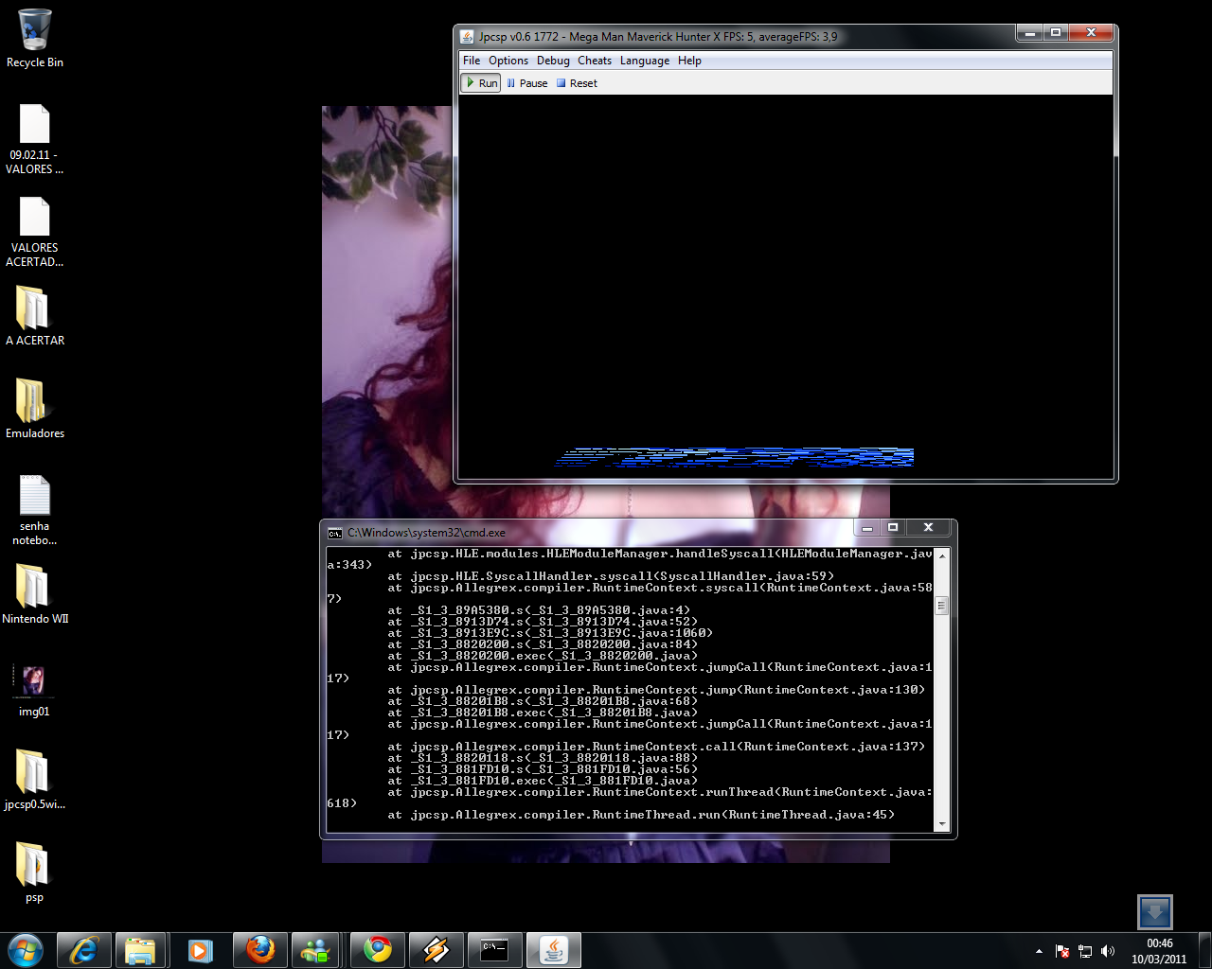1212x969 pixels.
Task: Open the Debug menu in Jpcsp
Action: (x=553, y=61)
